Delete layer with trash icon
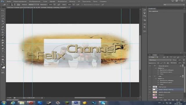186x105 pixels. coord(181,100)
